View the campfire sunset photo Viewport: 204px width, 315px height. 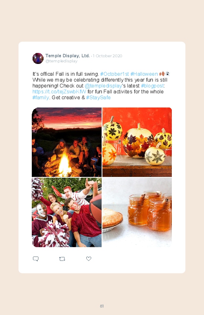[67, 142]
